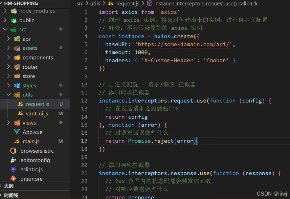
Task: Click the utils folder icon
Action: pyautogui.click(x=17, y=95)
